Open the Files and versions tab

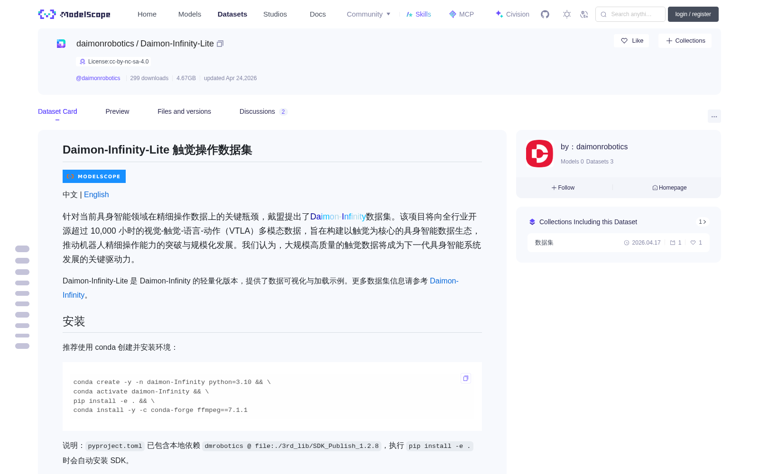pyautogui.click(x=184, y=111)
